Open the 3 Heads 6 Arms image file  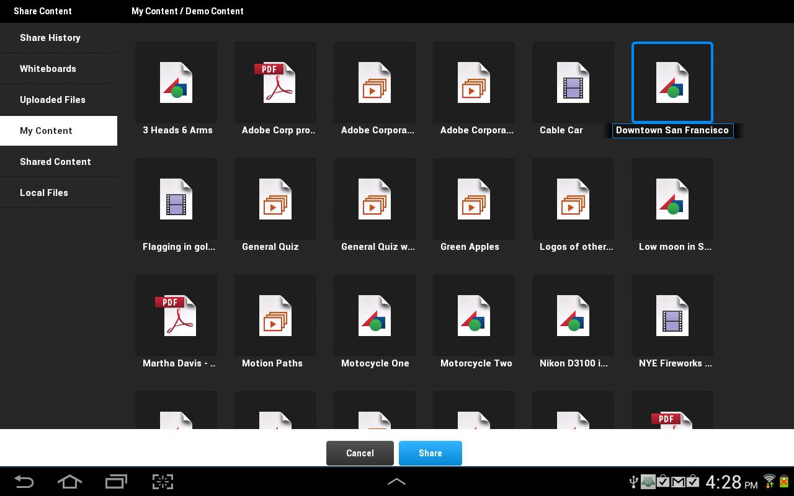176,82
